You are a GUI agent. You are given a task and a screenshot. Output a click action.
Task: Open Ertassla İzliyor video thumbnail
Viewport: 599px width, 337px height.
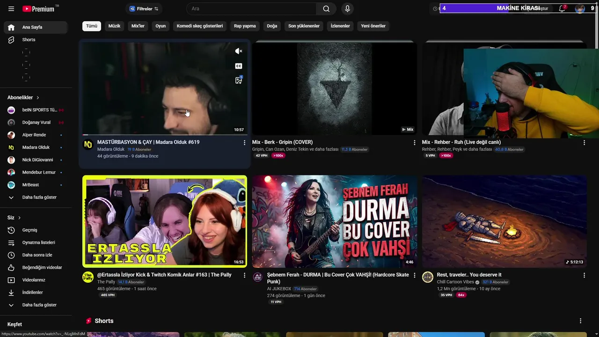click(x=165, y=221)
